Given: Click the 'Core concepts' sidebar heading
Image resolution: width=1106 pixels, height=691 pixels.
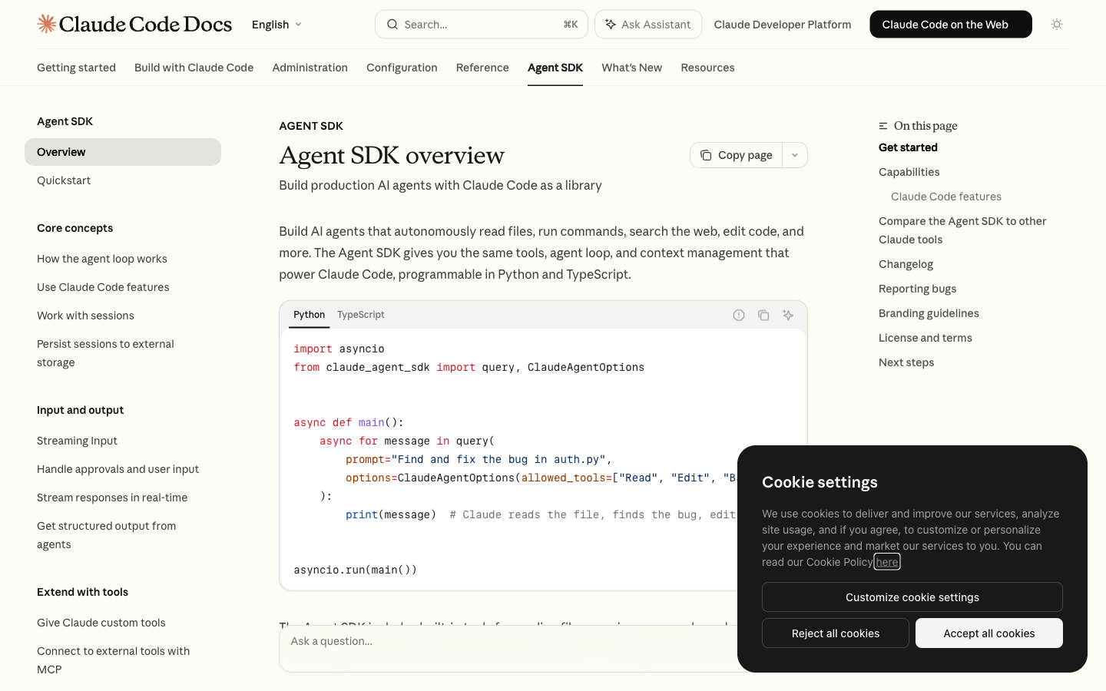Looking at the screenshot, I should coord(75,228).
